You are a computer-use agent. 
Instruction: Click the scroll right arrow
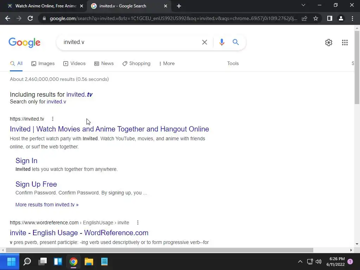[x=351, y=250]
